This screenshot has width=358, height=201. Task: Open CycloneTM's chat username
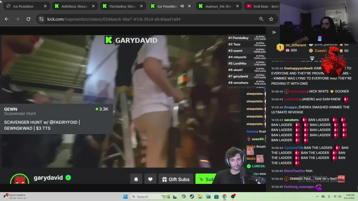point(293,148)
